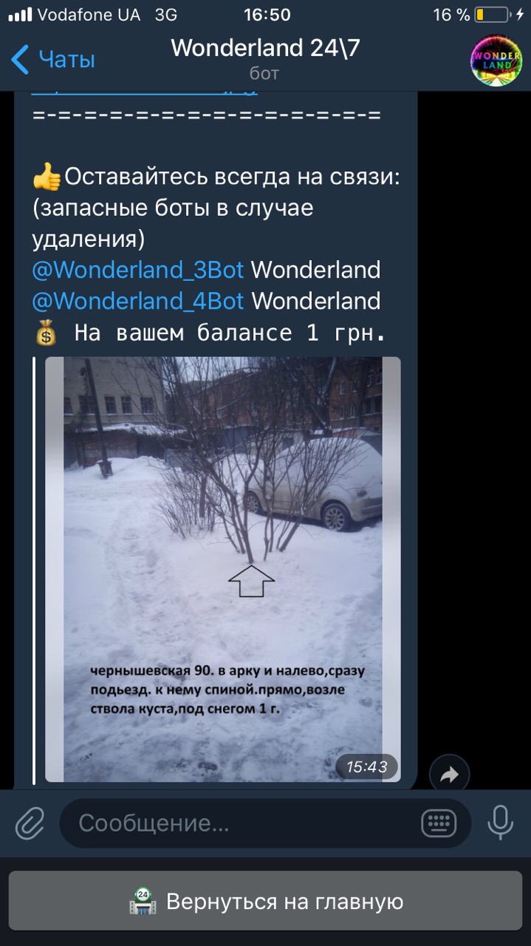Open the Wonderland 24\7 chat title info

[x=264, y=48]
